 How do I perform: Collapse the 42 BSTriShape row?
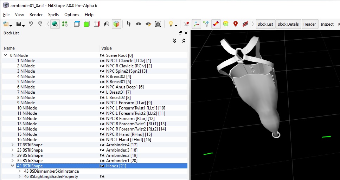(x=12, y=166)
